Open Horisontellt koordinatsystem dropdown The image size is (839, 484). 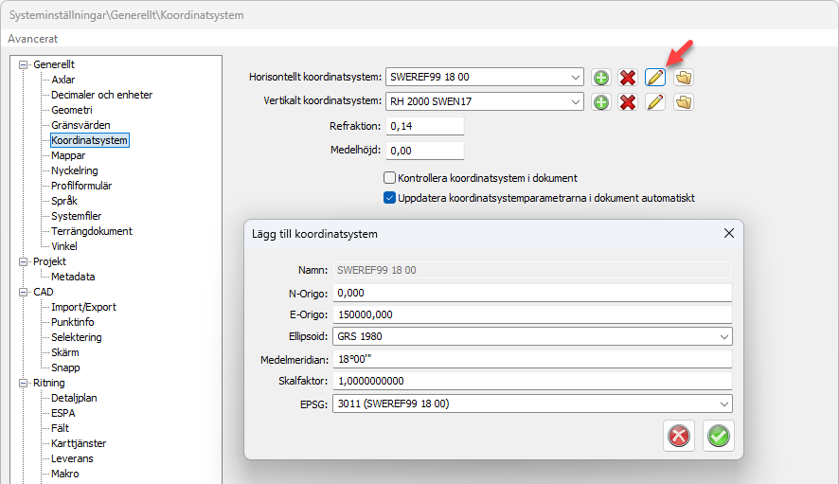(577, 78)
